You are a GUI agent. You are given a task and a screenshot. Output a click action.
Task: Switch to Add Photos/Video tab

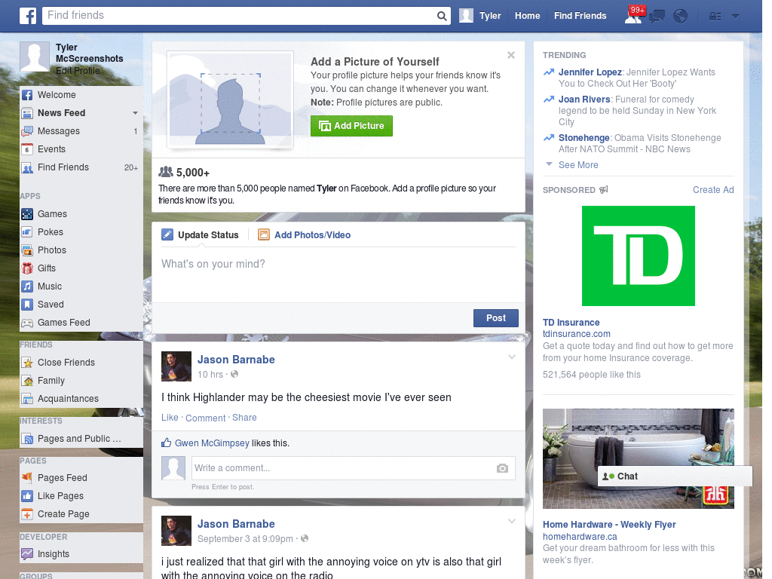pyautogui.click(x=305, y=235)
